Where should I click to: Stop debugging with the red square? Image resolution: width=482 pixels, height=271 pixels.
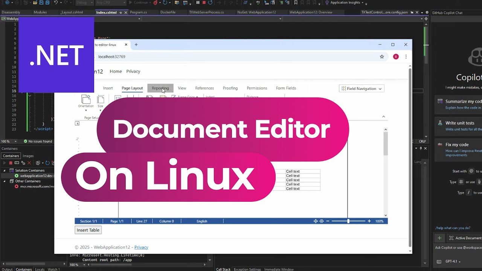(x=204, y=3)
